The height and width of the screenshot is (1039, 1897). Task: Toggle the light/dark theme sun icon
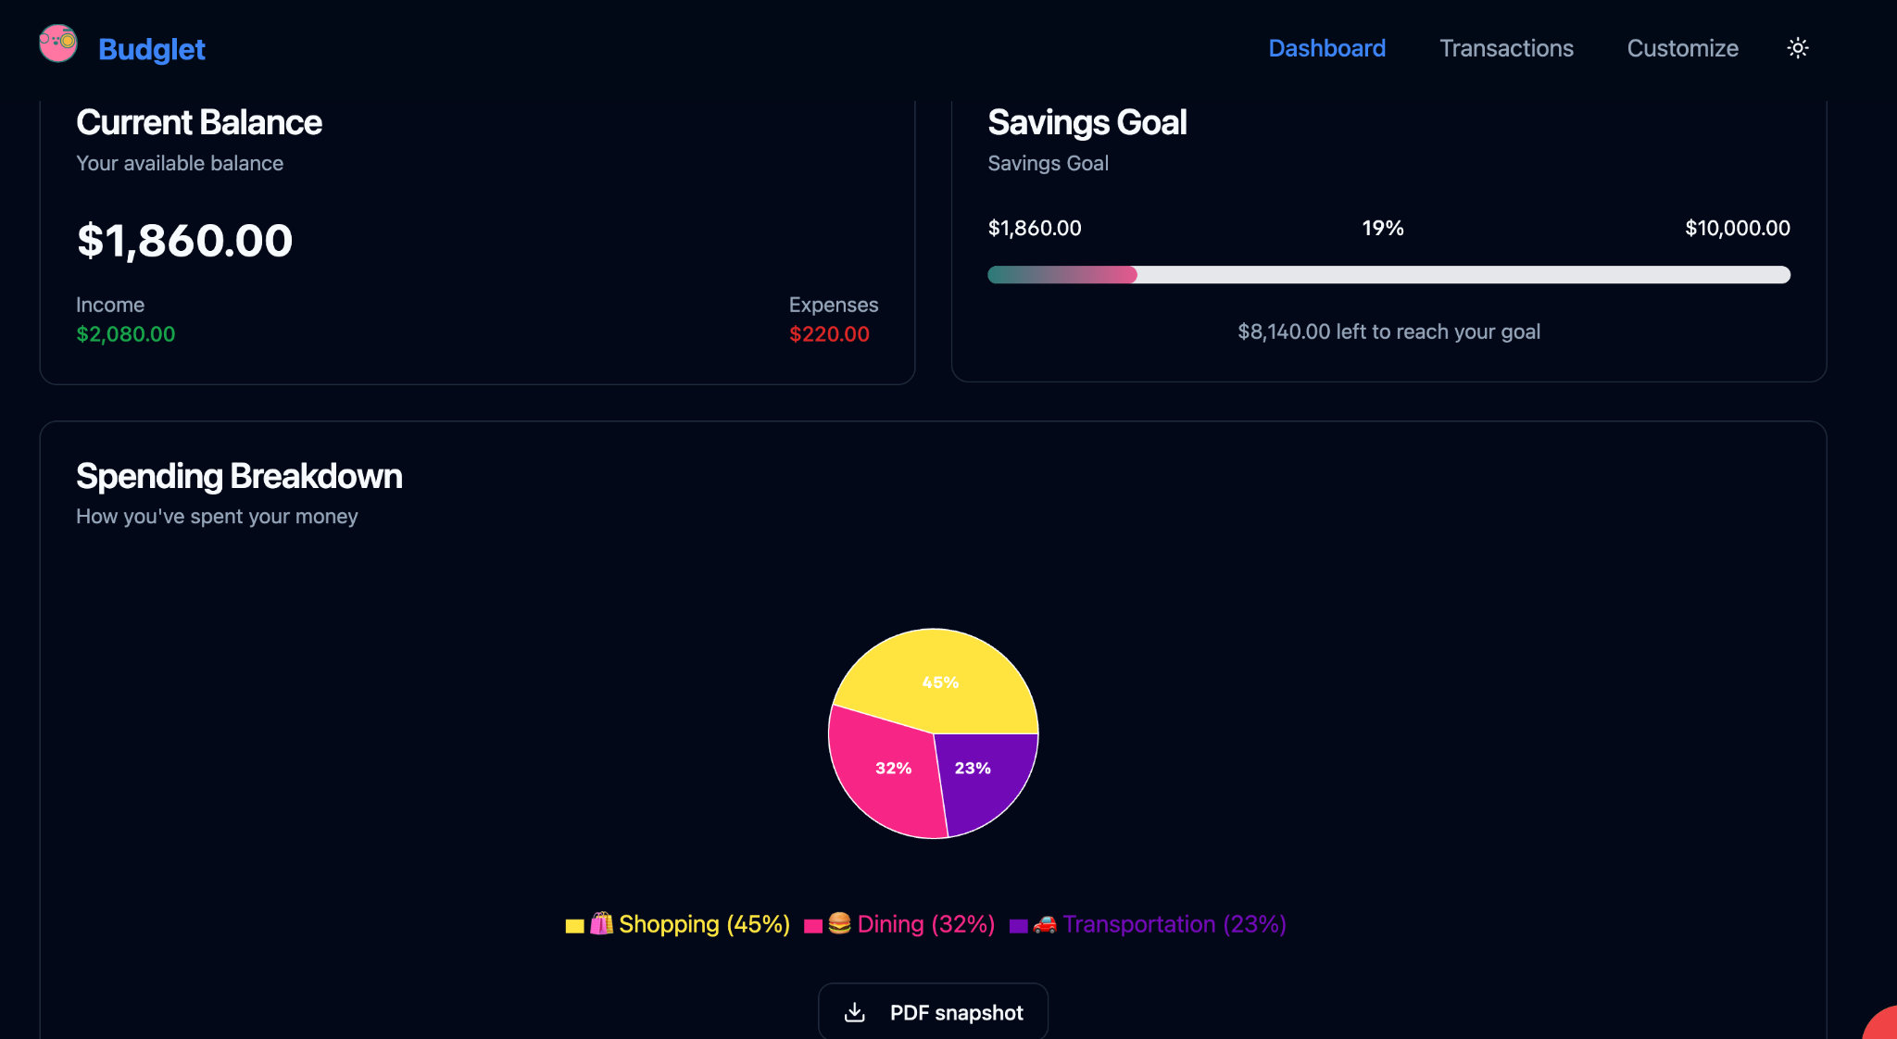point(1797,48)
